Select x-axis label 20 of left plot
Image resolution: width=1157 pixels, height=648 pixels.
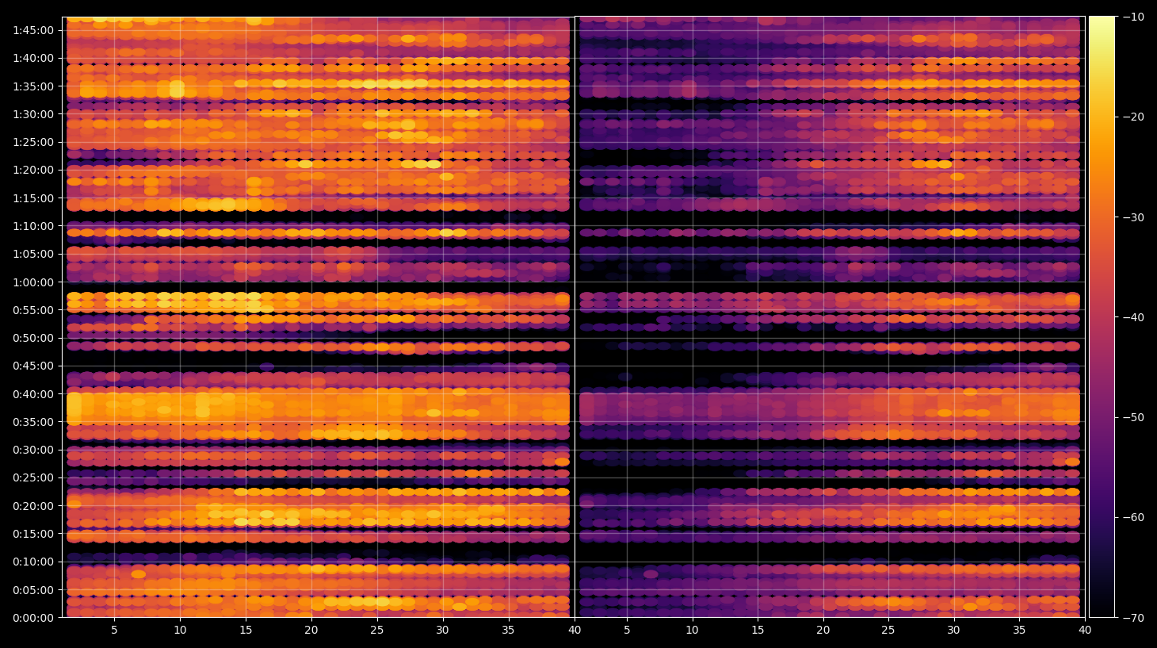(311, 631)
